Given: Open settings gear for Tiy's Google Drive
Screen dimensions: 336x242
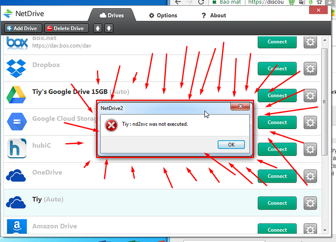Looking at the screenshot, I should (310, 95).
